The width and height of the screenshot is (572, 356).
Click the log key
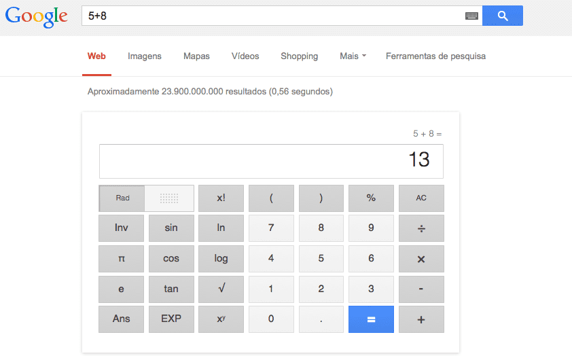coord(221,259)
